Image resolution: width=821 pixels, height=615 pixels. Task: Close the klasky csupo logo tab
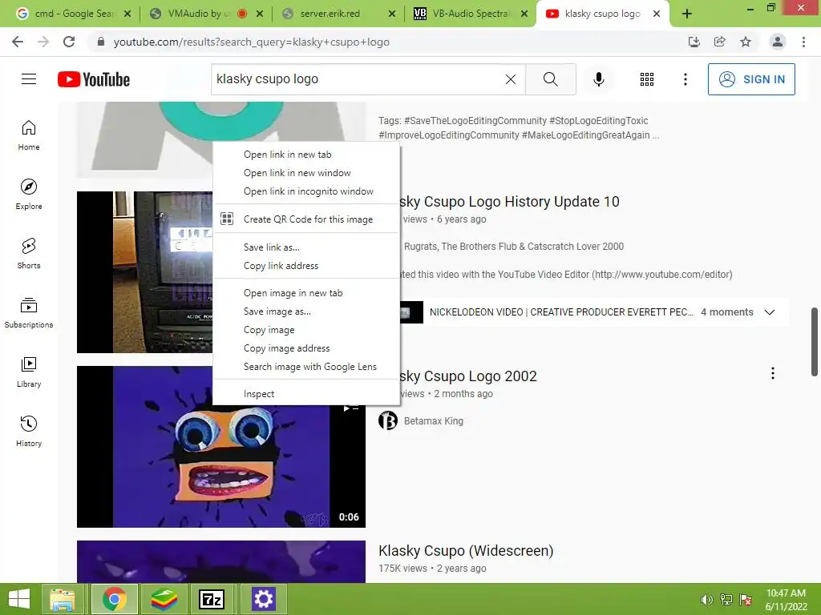click(x=657, y=14)
